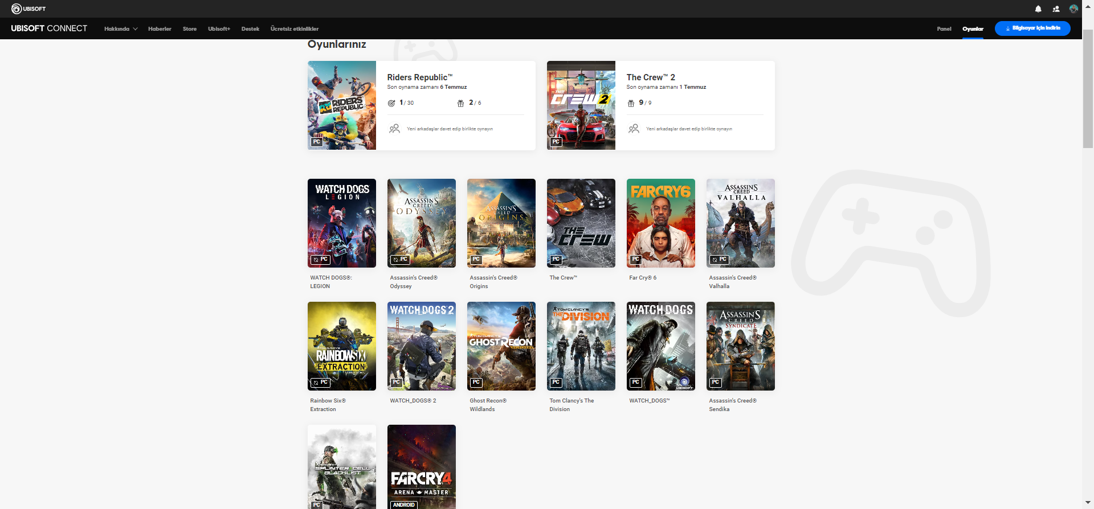Image resolution: width=1094 pixels, height=509 pixels.
Task: Click the UBISOFT CONNECT title link
Action: [x=49, y=28]
